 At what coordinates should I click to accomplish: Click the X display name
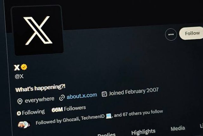(17, 68)
